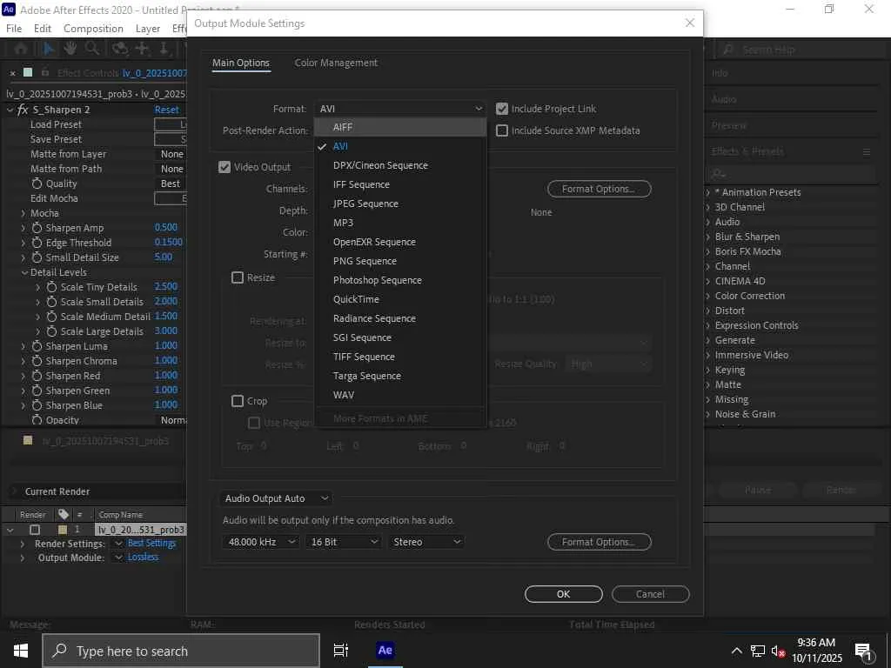
Task: Open the Main Options tab
Action: pos(241,63)
